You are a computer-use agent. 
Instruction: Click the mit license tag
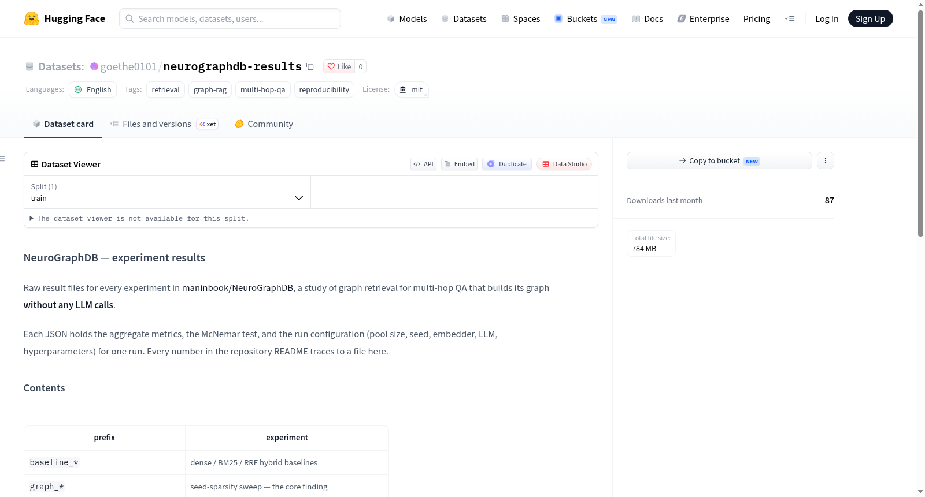tap(412, 89)
